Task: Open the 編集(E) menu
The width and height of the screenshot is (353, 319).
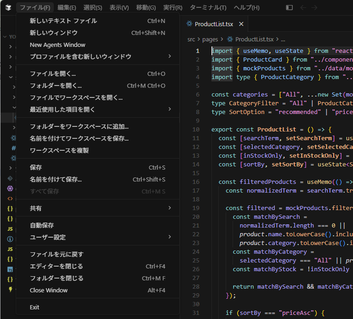Action: pyautogui.click(x=67, y=8)
